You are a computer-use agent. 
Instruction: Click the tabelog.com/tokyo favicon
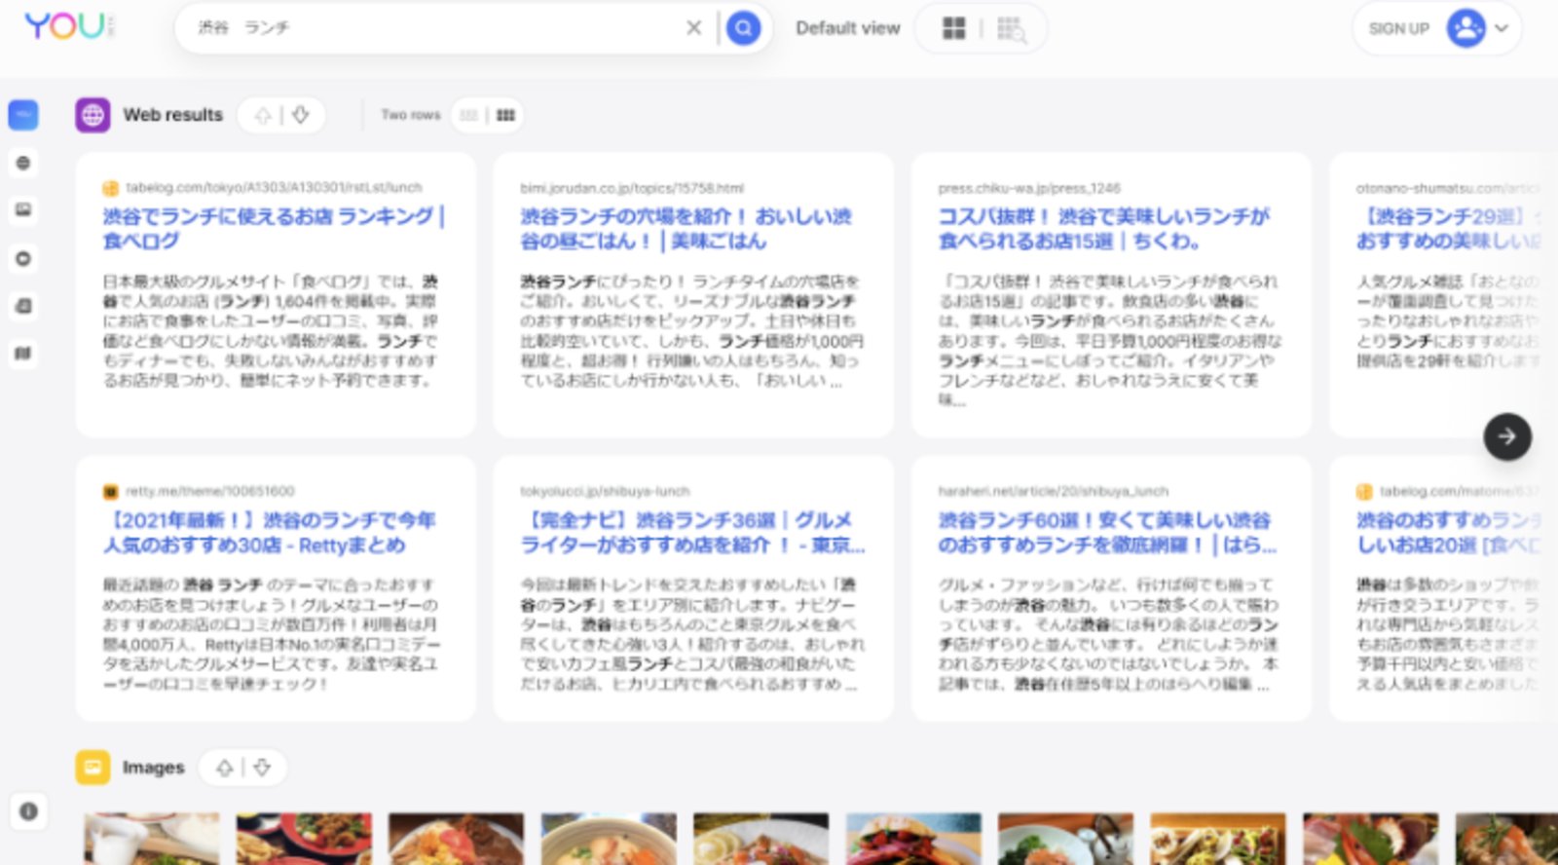pyautogui.click(x=111, y=188)
